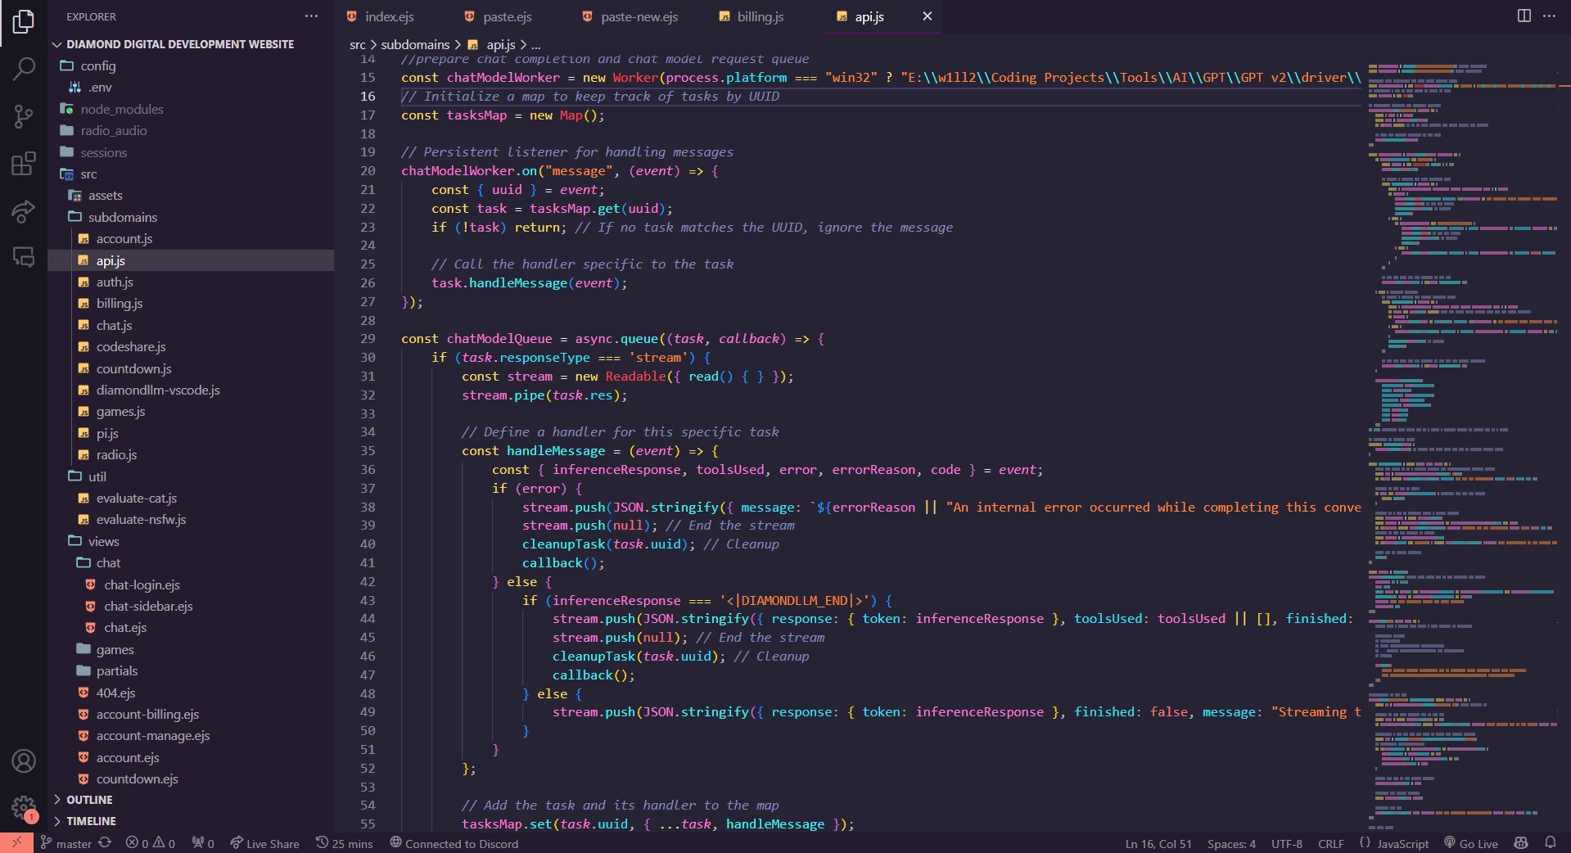Expand the games folder in views
Viewport: 1571px width, 853px height.
click(115, 649)
